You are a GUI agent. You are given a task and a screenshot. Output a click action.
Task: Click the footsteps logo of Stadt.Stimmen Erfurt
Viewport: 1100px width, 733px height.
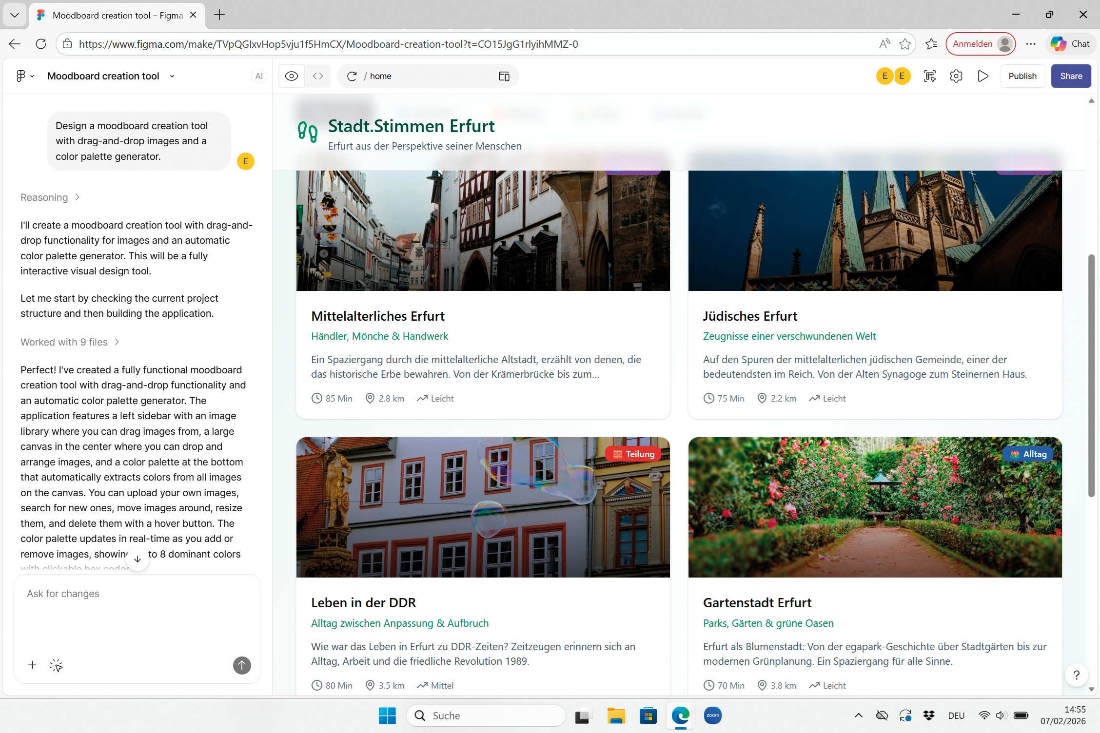coord(308,132)
